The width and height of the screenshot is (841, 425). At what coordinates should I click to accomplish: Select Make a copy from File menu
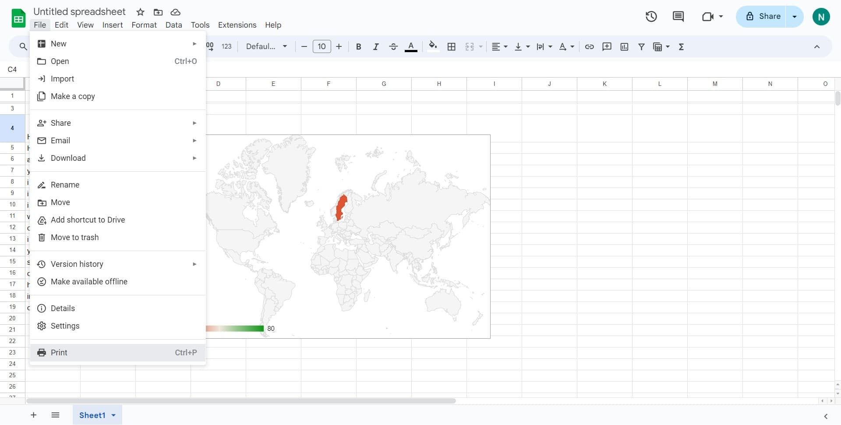coord(73,96)
